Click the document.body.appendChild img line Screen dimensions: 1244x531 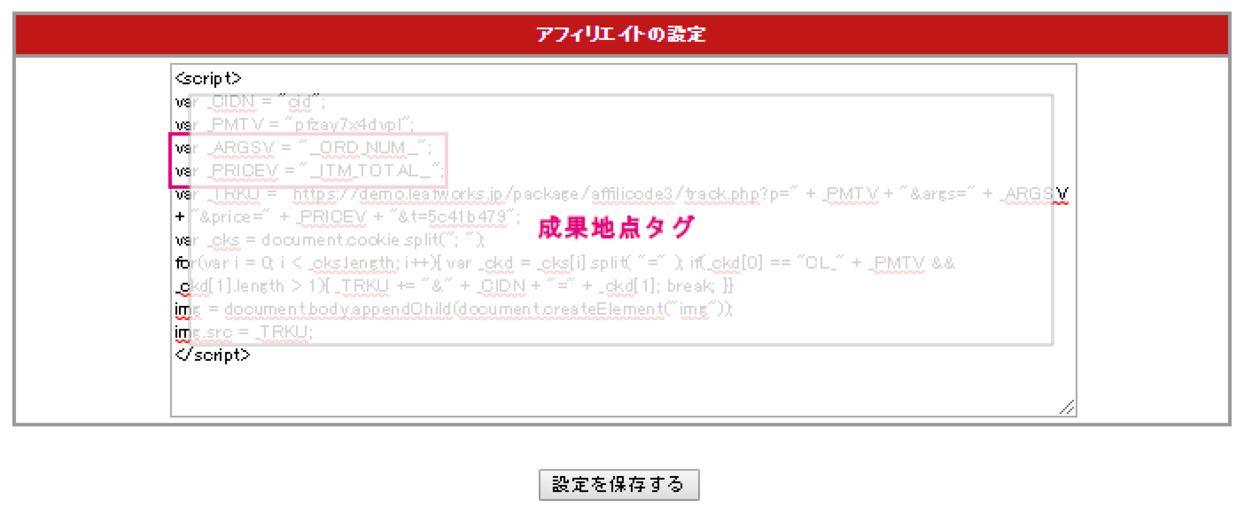point(454,309)
